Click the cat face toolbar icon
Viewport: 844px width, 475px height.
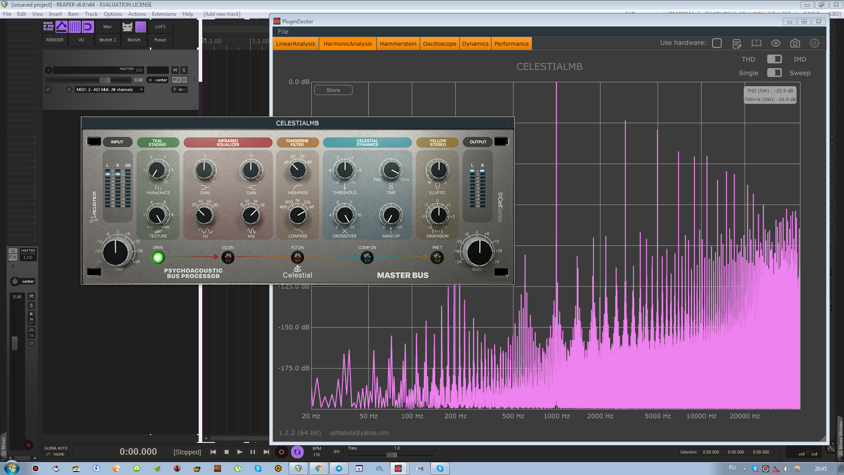(x=127, y=27)
